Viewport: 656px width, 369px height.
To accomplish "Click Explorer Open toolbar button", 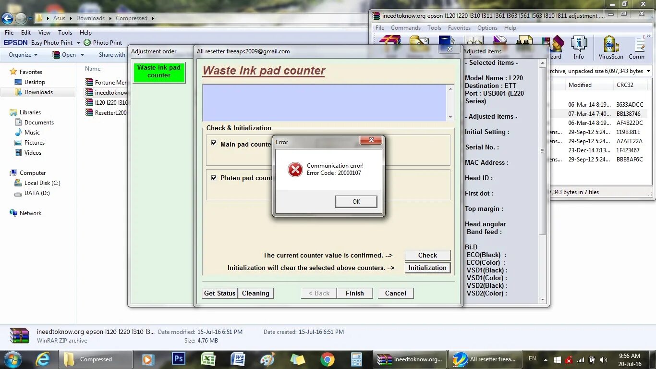I will (64, 55).
